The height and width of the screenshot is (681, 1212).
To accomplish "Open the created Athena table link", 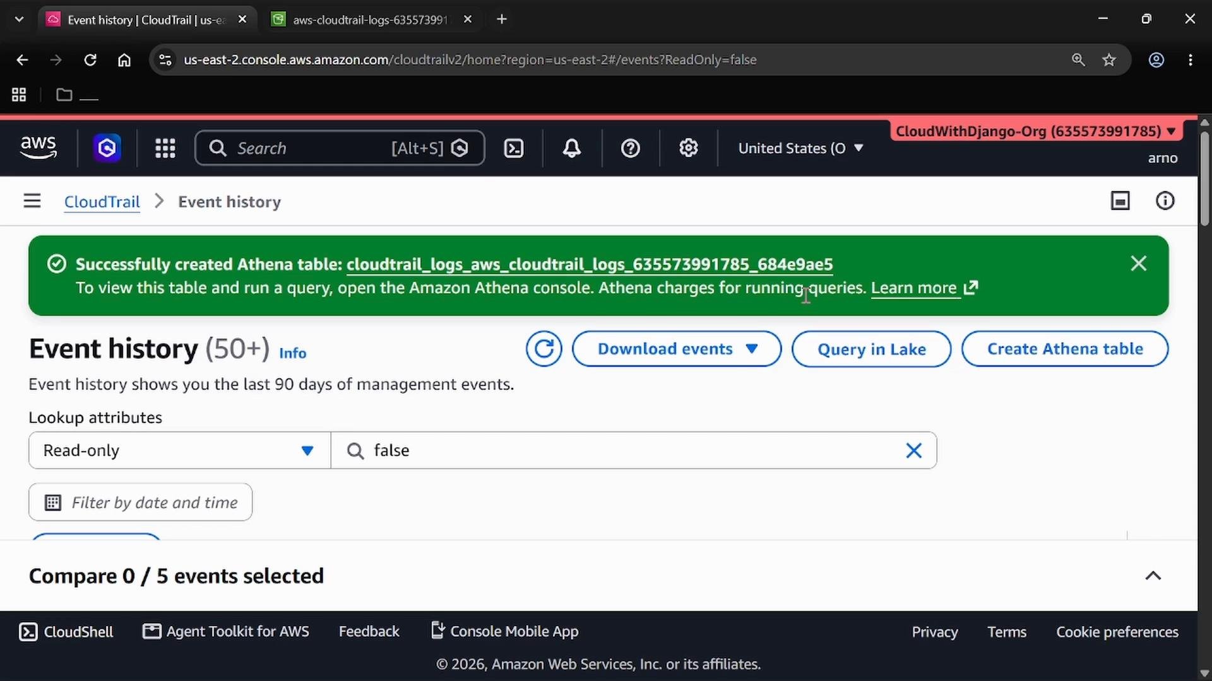I will 590,264.
